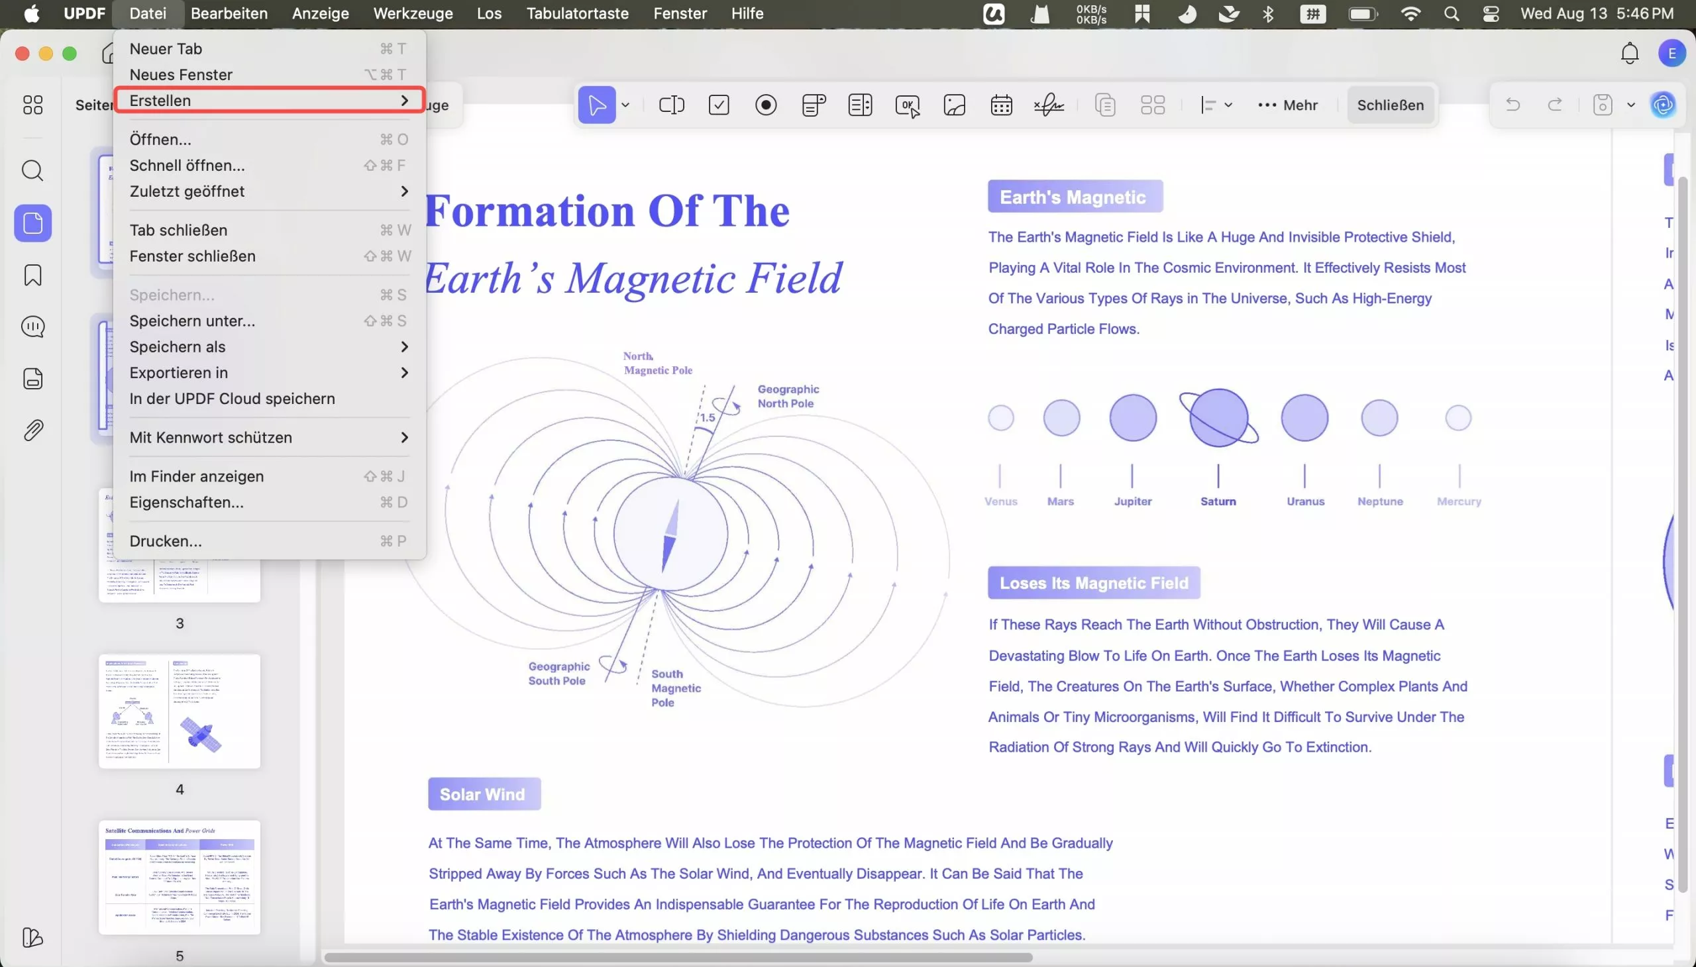Open the attachments paperclip panel
Screen dimensions: 1696x967
[x=32, y=431]
